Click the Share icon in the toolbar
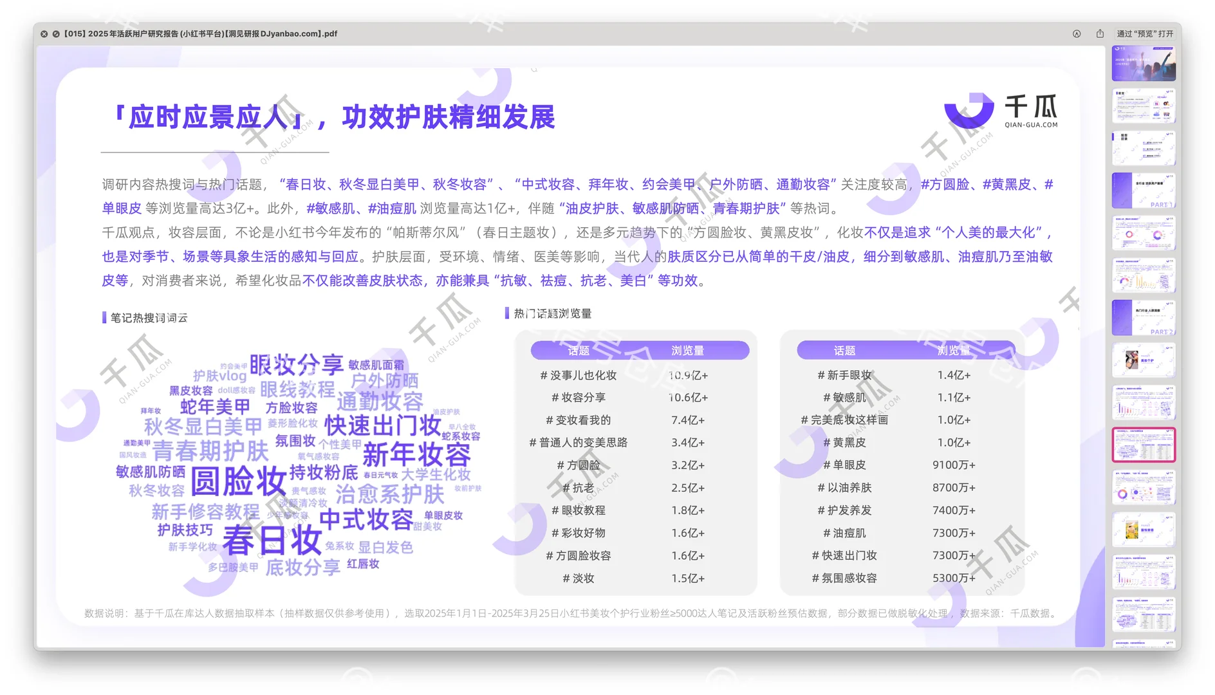1215x695 pixels. pyautogui.click(x=1100, y=33)
